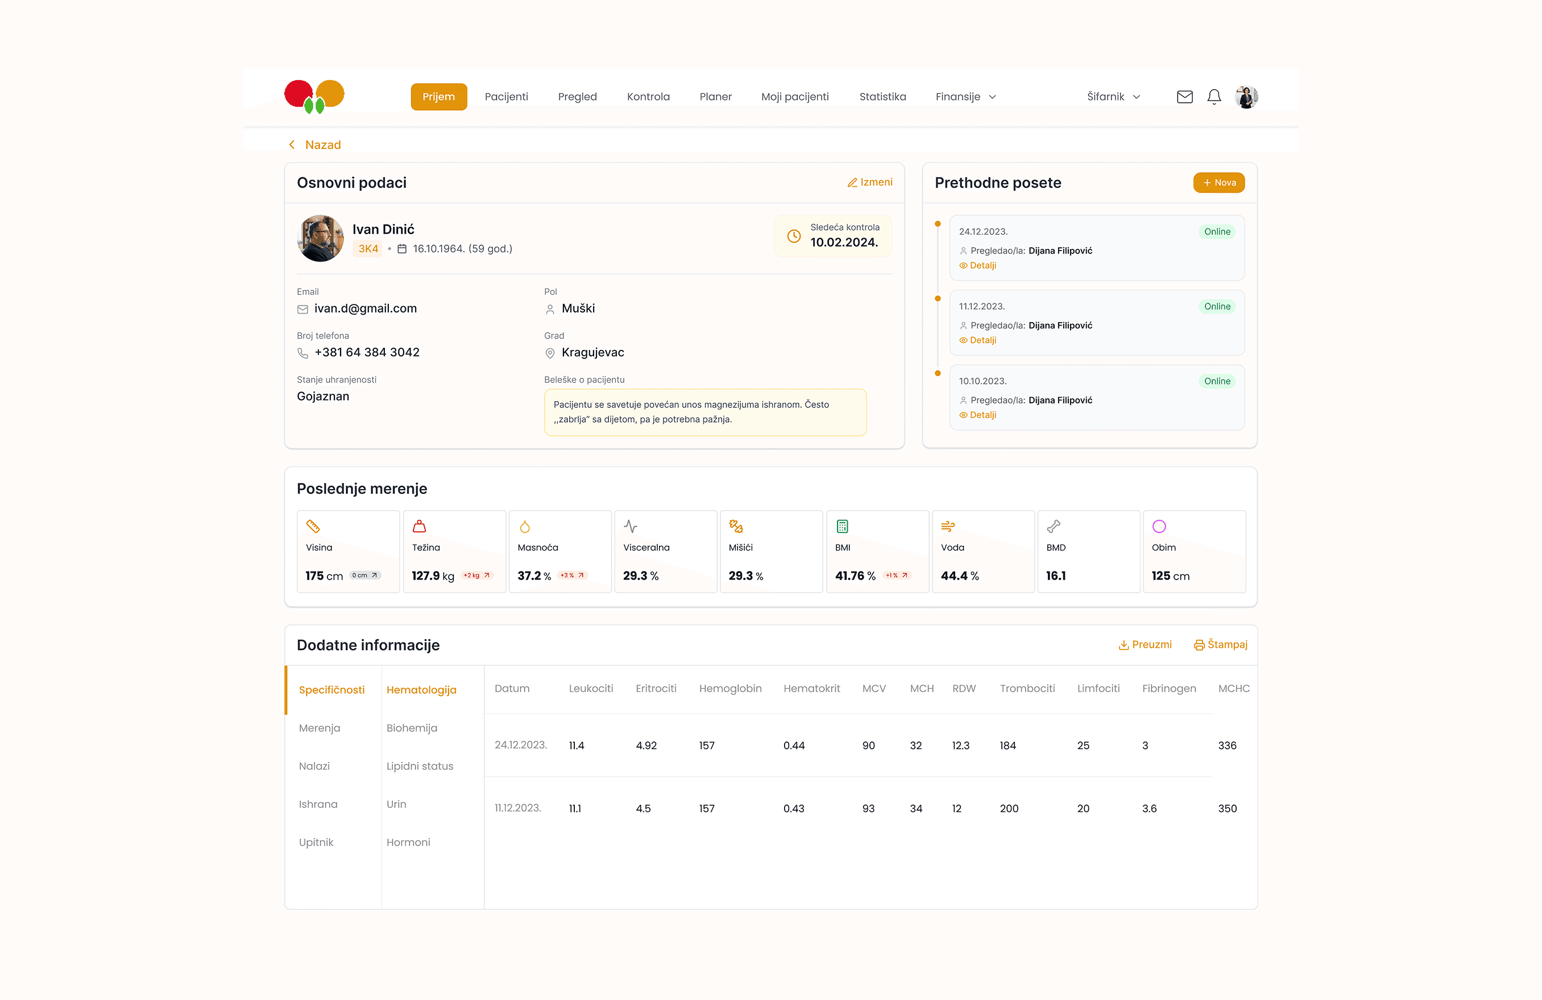Click the Visceralna pulse icon
Image resolution: width=1542 pixels, height=1000 pixels.
631,526
